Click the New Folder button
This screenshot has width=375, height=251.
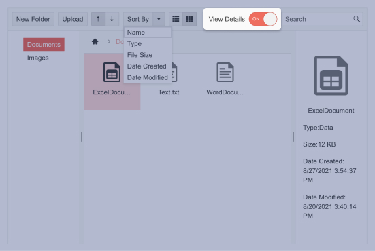click(x=33, y=19)
